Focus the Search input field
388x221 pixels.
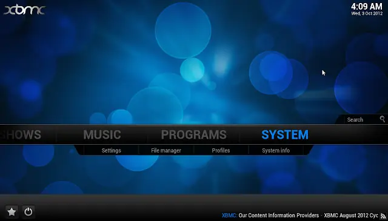362,120
